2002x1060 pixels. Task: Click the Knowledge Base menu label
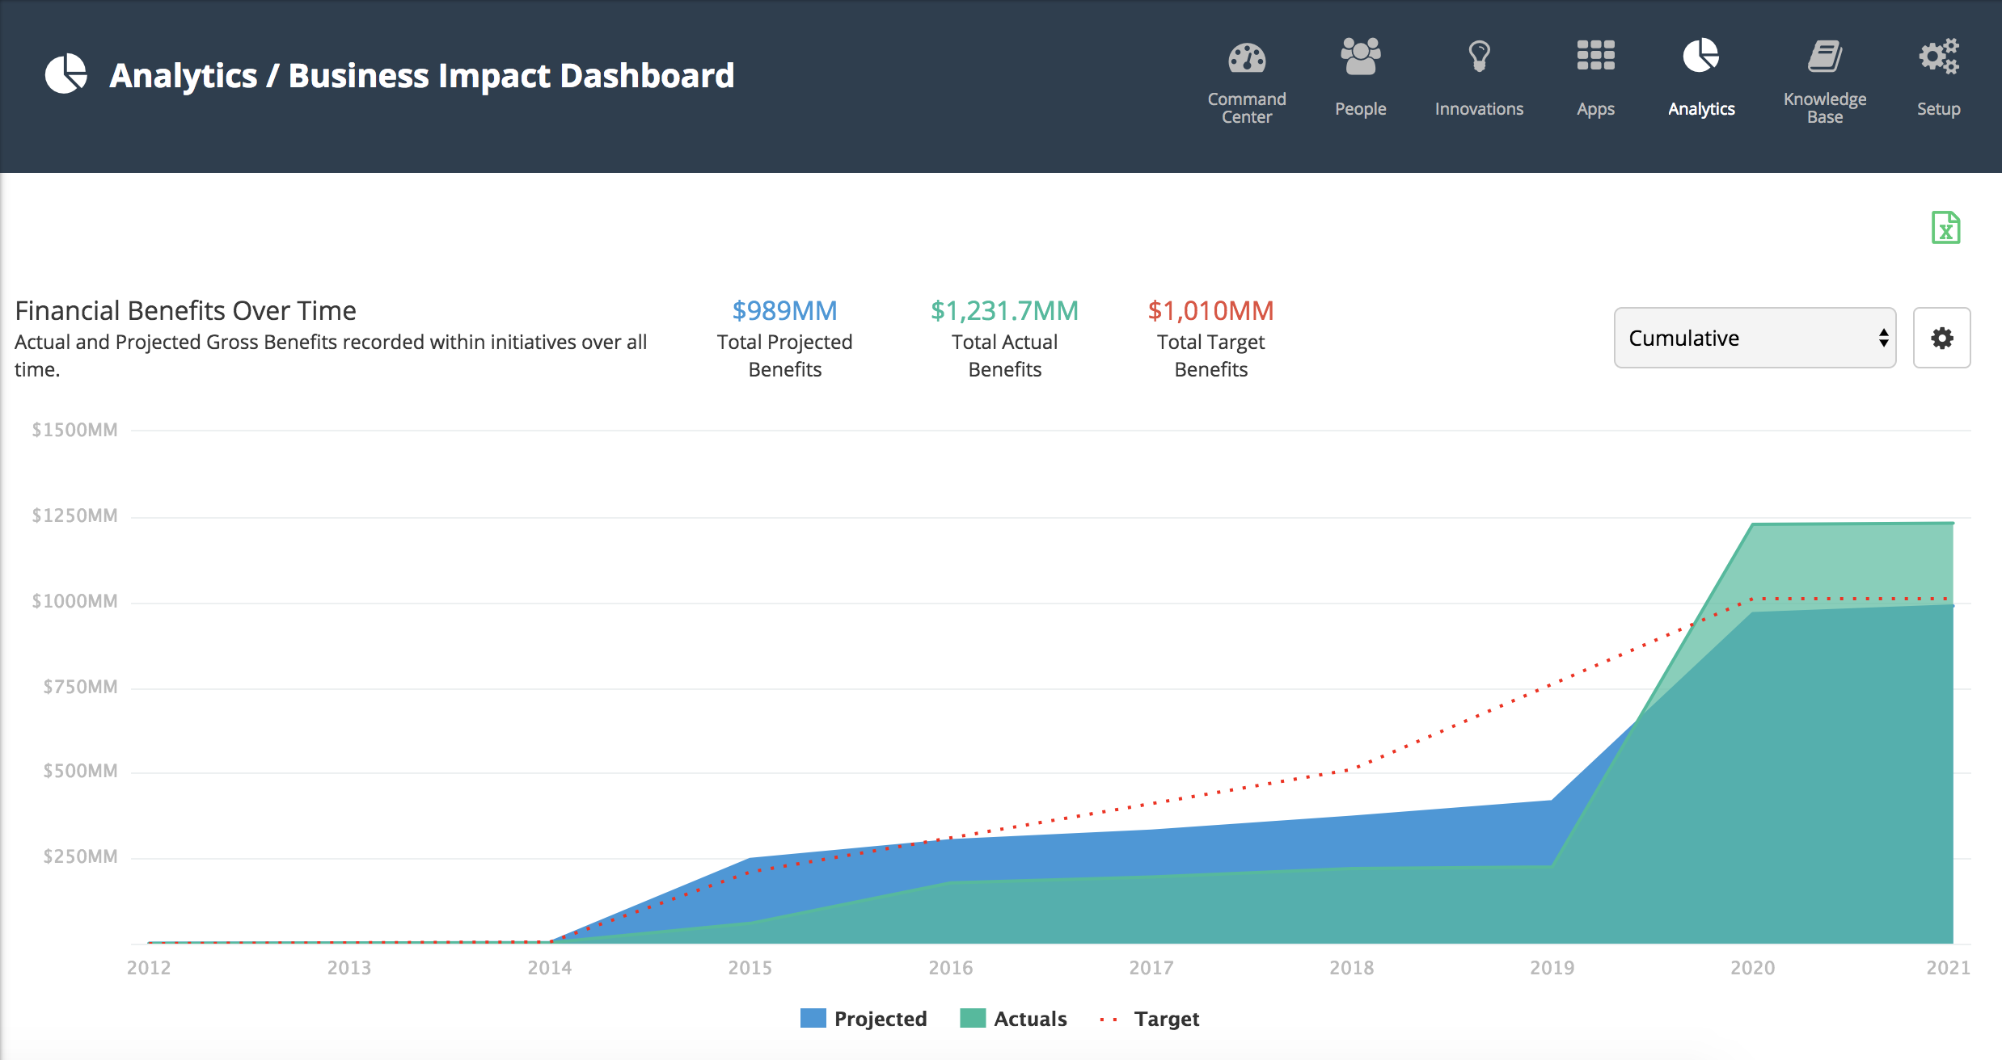click(1825, 108)
